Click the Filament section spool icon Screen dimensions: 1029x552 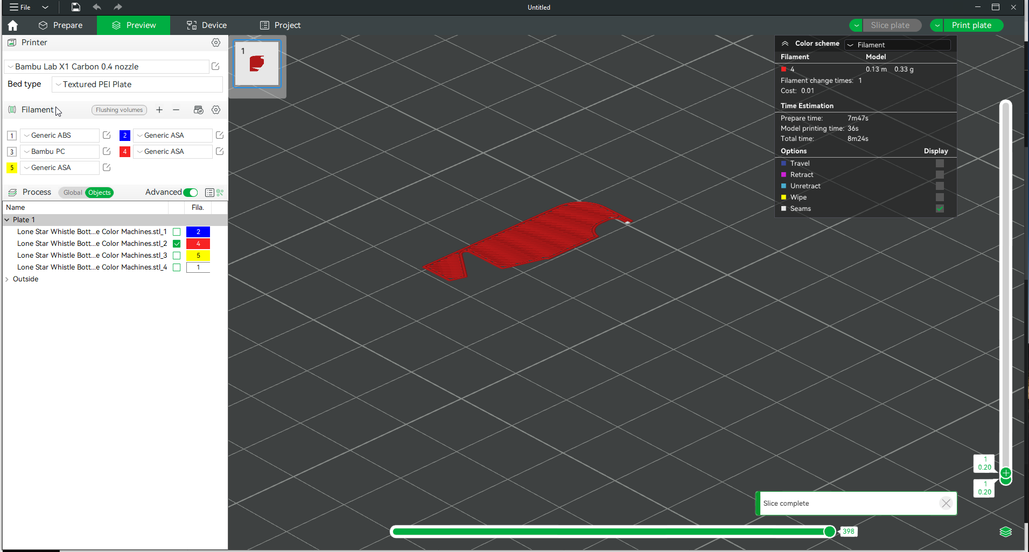[x=12, y=110]
